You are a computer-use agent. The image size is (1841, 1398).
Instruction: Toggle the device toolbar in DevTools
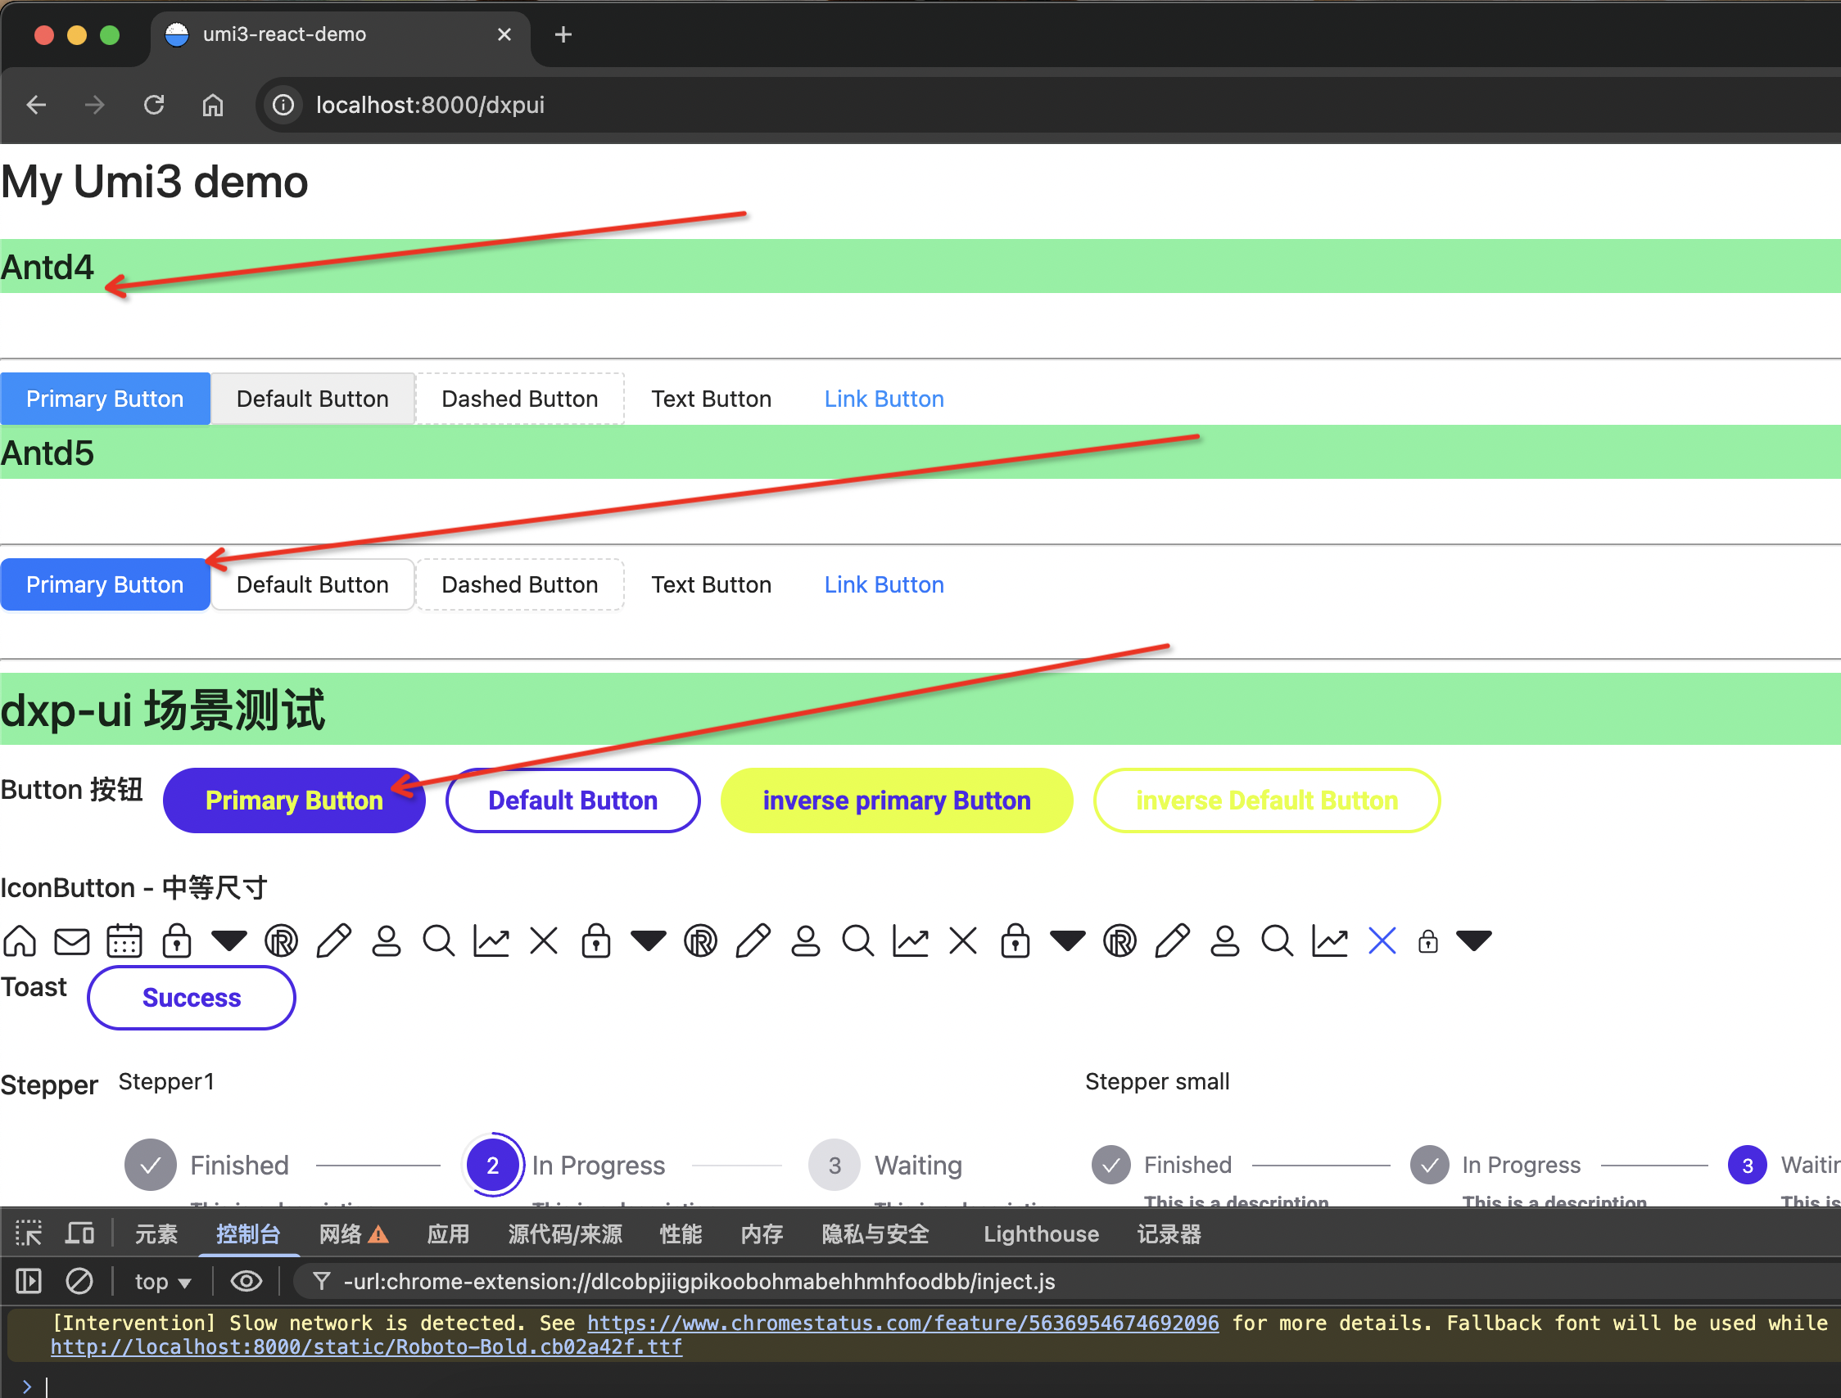point(79,1233)
